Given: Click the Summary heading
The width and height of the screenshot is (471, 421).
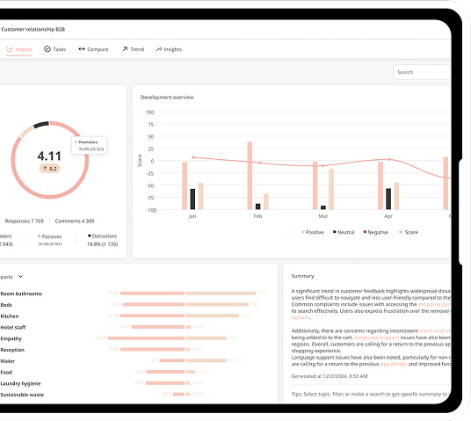Looking at the screenshot, I should 302,276.
